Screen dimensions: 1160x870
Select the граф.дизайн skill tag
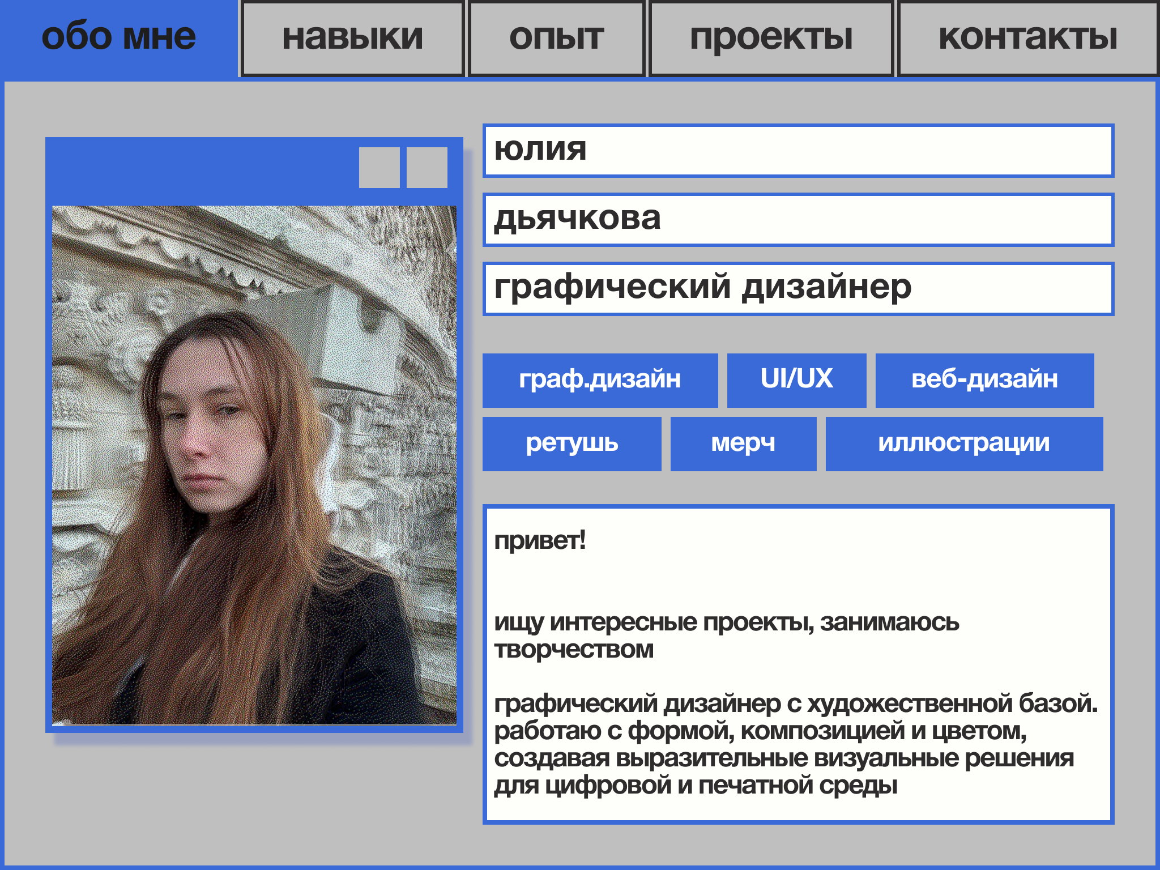tap(600, 380)
